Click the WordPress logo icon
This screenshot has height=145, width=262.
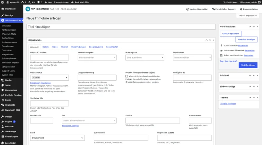coord(2,2)
